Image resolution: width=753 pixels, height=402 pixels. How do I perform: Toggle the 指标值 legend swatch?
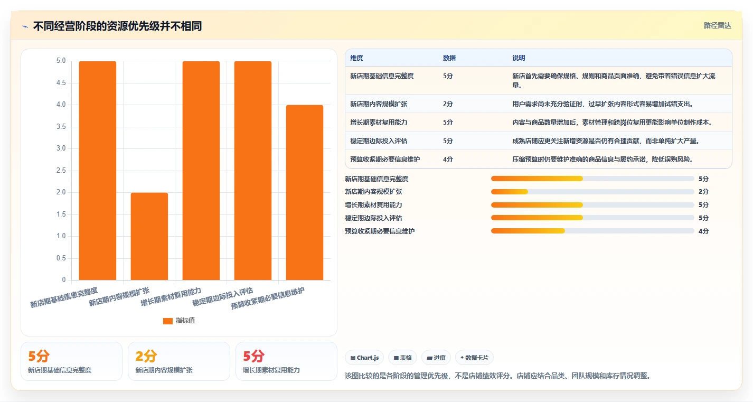(x=168, y=321)
